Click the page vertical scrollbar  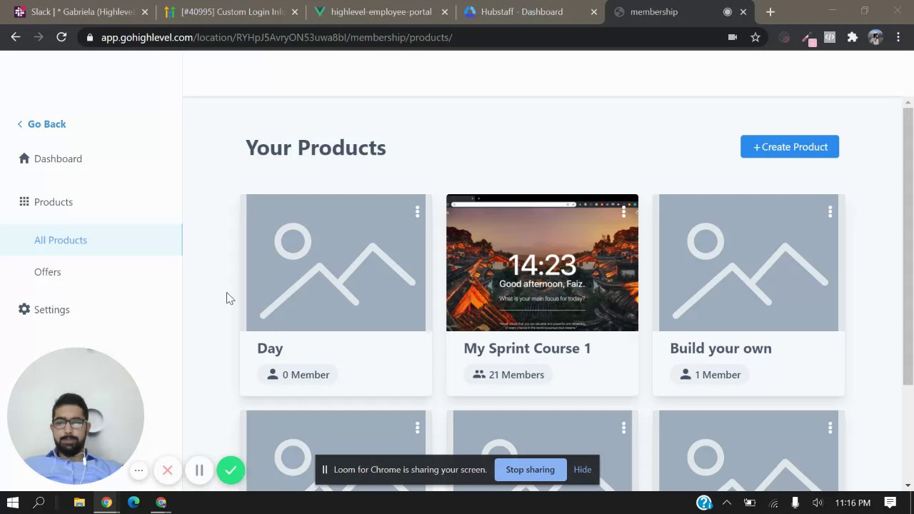(908, 247)
